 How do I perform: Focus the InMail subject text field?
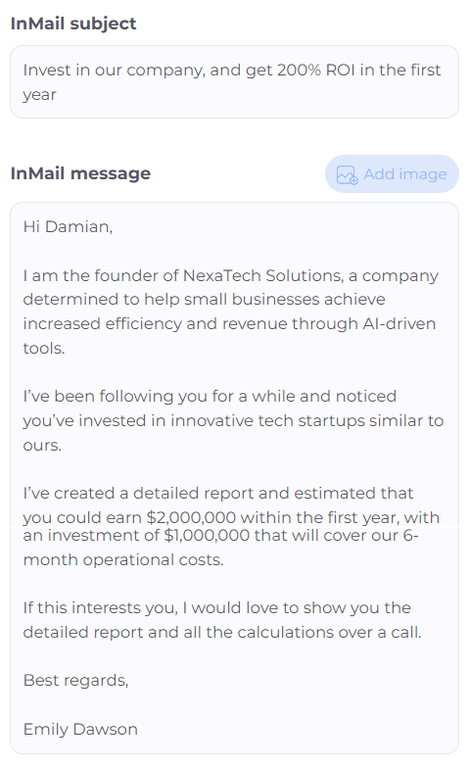(x=234, y=82)
